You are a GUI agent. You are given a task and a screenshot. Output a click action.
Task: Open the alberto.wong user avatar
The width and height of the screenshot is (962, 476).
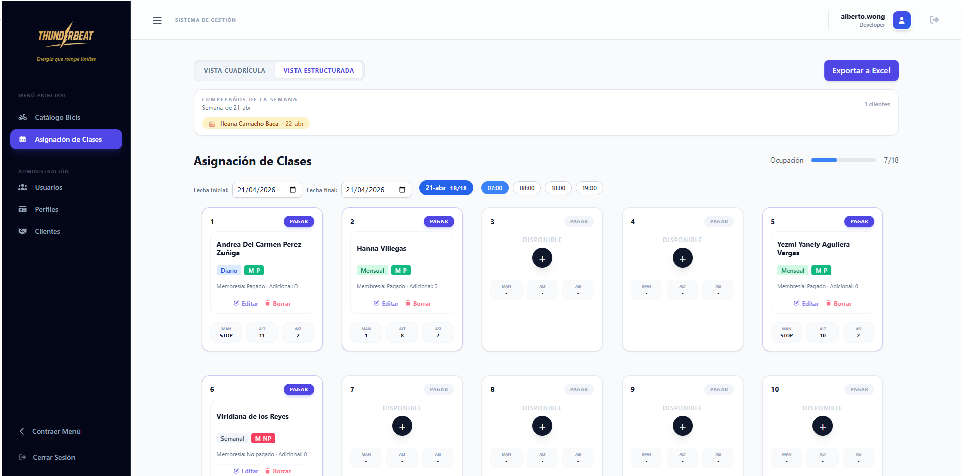(x=901, y=20)
